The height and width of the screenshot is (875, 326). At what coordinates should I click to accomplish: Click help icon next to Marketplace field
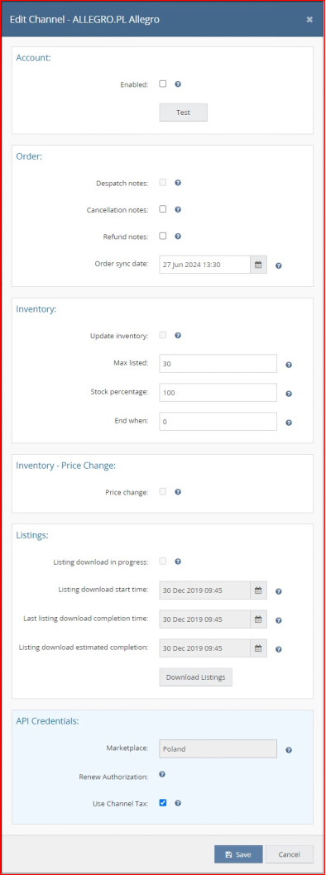point(289,750)
